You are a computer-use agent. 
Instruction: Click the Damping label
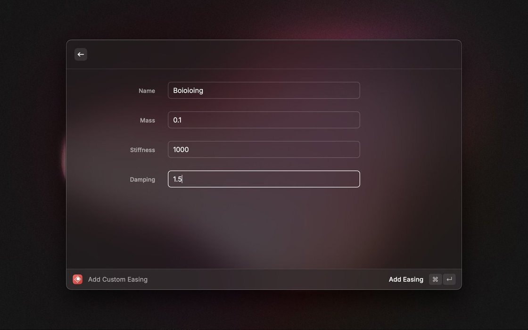coord(142,180)
